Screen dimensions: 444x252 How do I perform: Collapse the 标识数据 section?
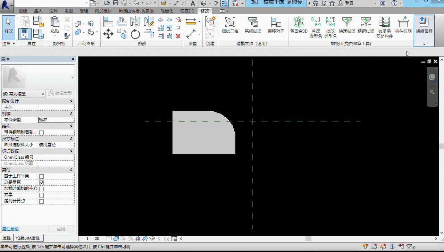[71, 151]
